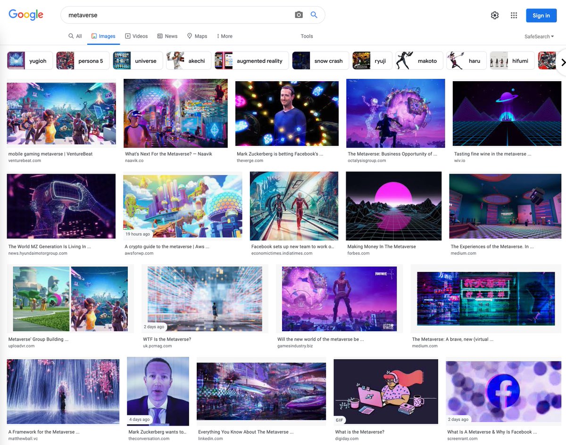Open the neon signs brave new thumbnail
The height and width of the screenshot is (445, 566).
pyautogui.click(x=486, y=299)
